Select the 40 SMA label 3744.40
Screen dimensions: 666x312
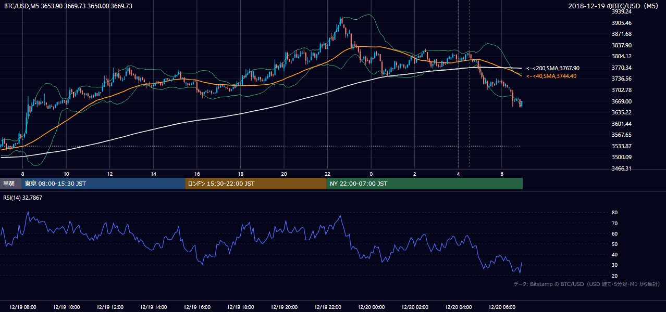click(x=551, y=76)
